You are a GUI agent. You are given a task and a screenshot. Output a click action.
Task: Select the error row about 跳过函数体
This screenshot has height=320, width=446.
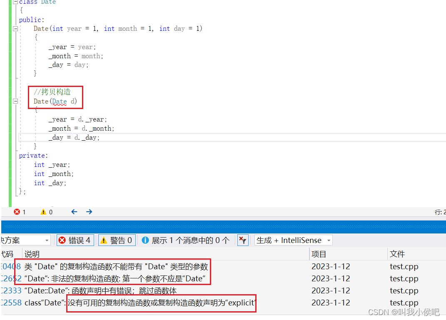coord(100,291)
